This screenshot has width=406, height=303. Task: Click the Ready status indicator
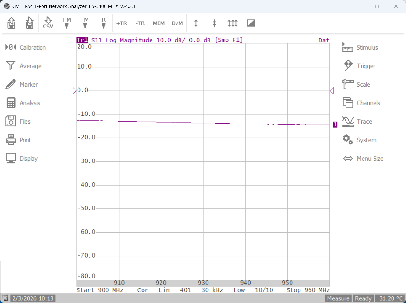pyautogui.click(x=363, y=298)
